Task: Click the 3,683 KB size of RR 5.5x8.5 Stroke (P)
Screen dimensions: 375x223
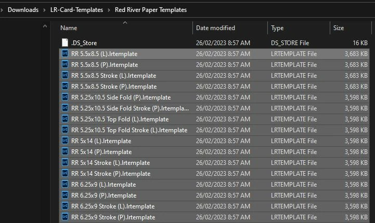Action: click(x=356, y=87)
